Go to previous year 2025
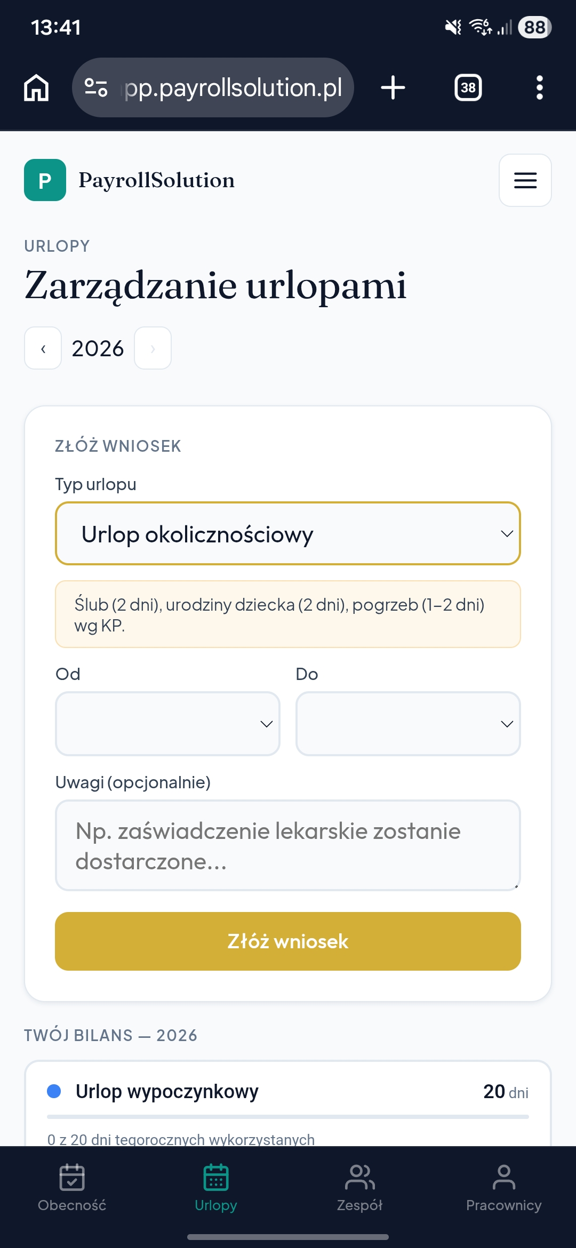The image size is (576, 1248). tap(43, 348)
